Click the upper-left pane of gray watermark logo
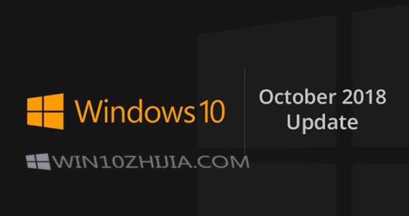The height and width of the screenshot is (216, 409). point(31,158)
